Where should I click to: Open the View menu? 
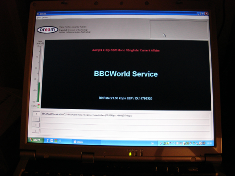39,17
